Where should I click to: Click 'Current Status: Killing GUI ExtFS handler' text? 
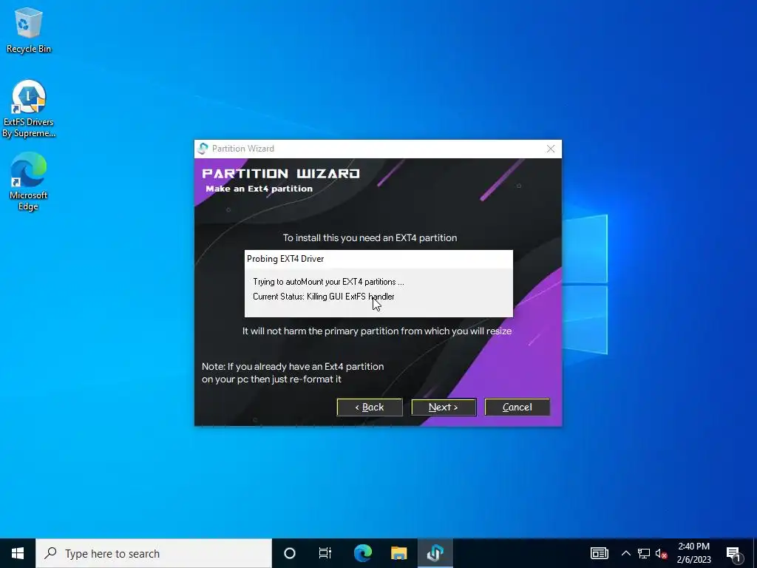coord(324,297)
